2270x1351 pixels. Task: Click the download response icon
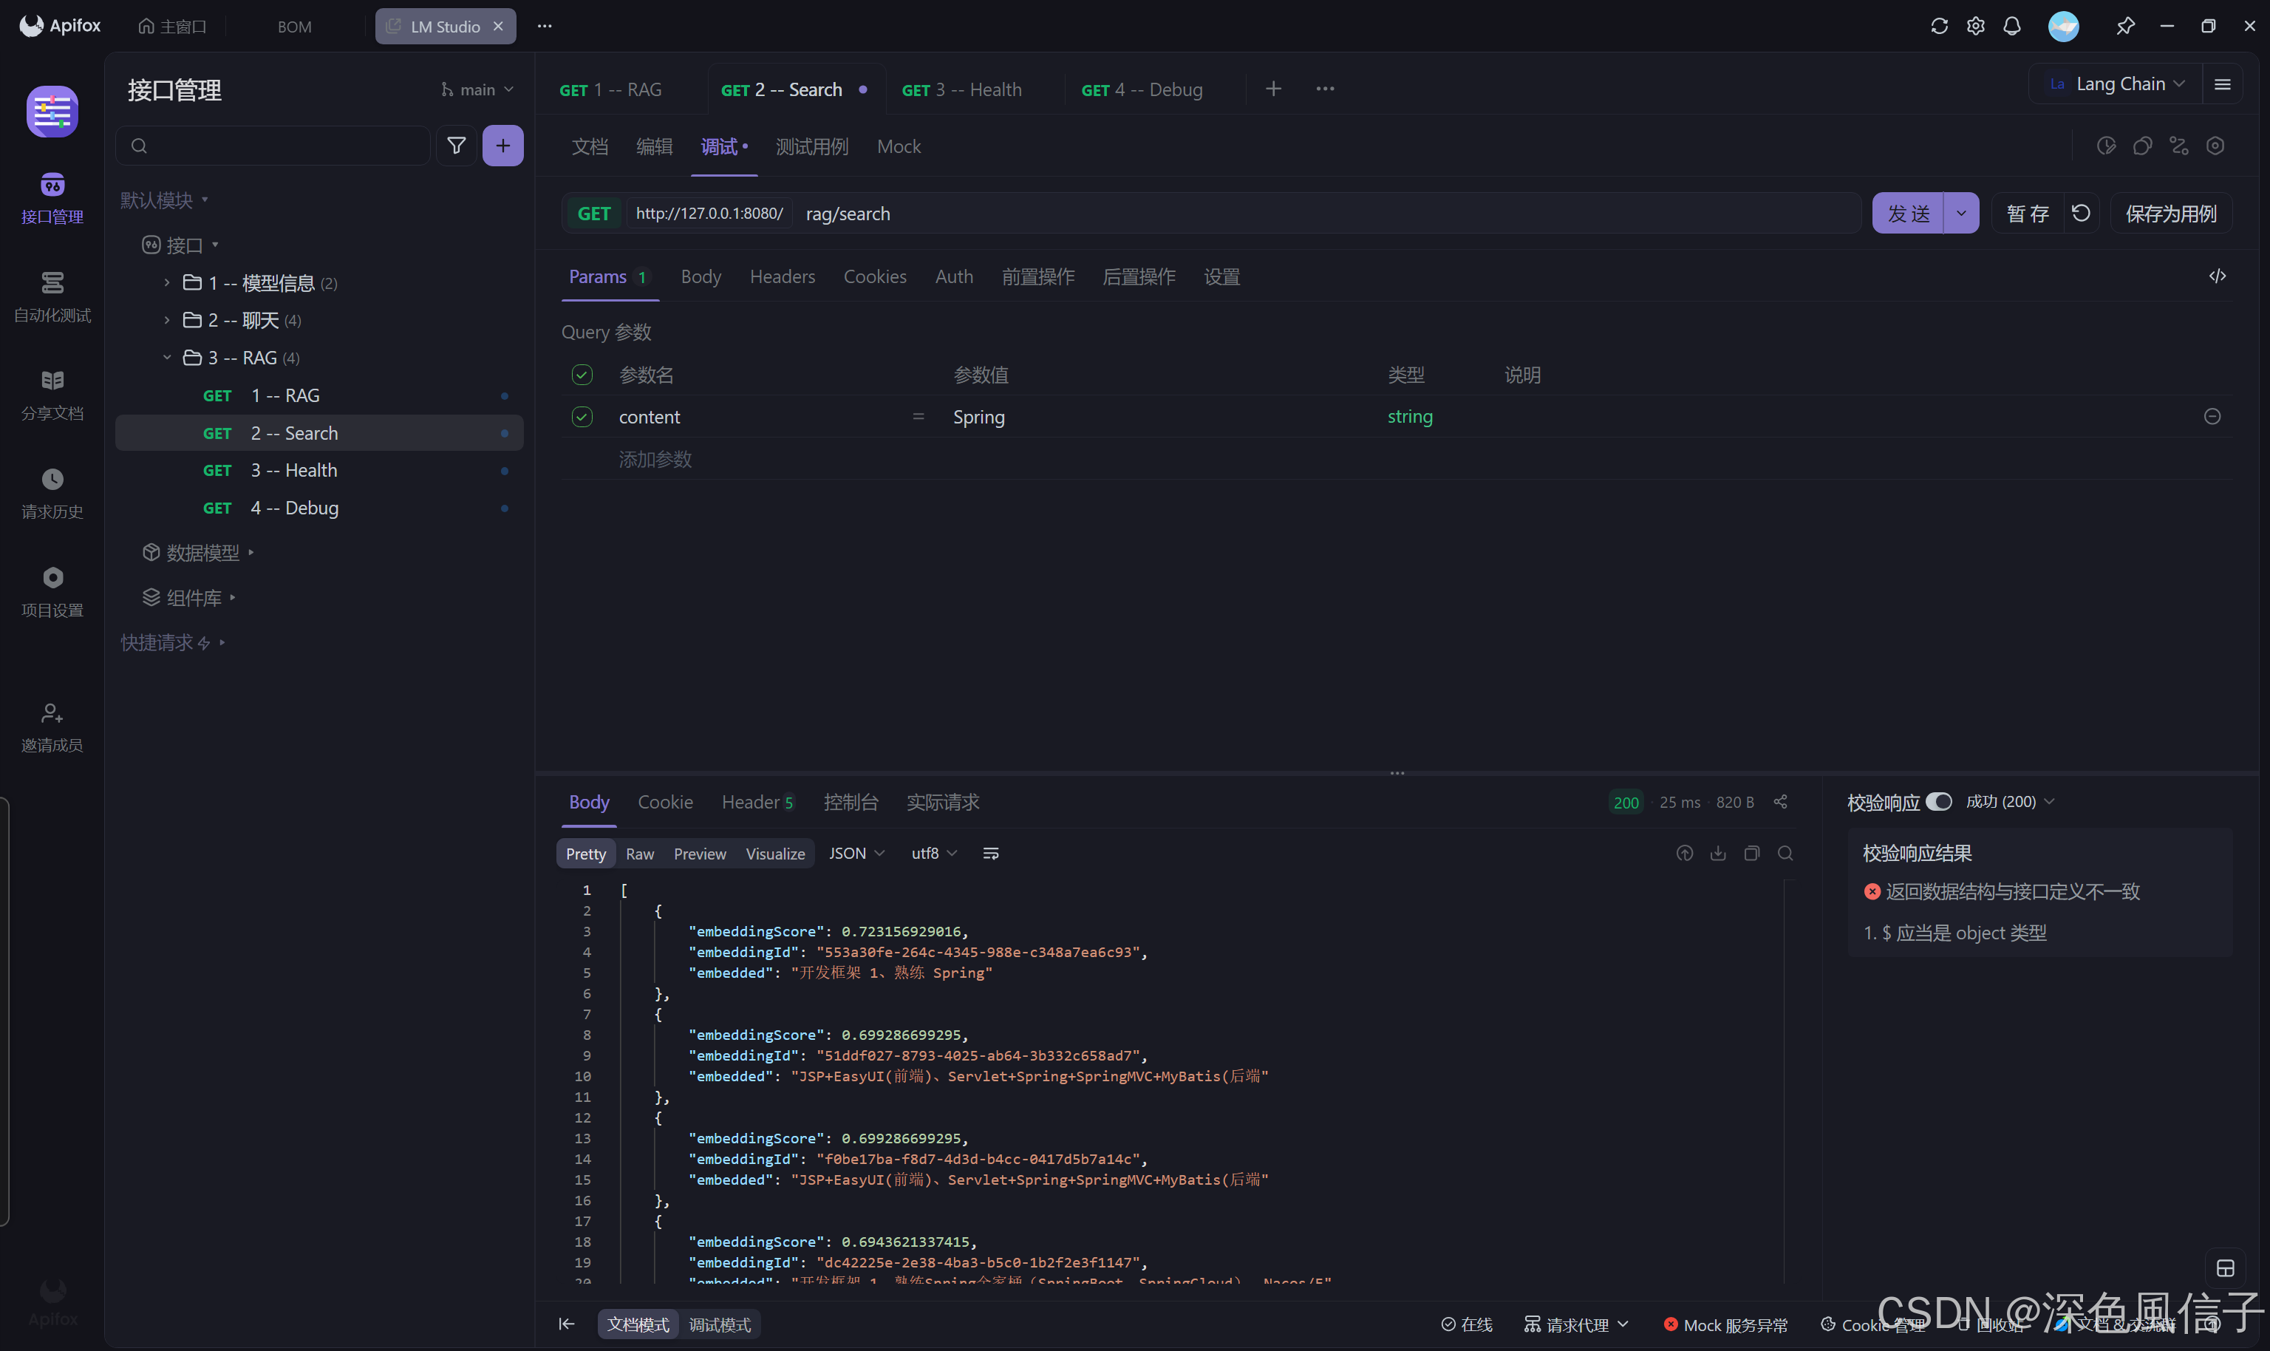click(x=1717, y=853)
